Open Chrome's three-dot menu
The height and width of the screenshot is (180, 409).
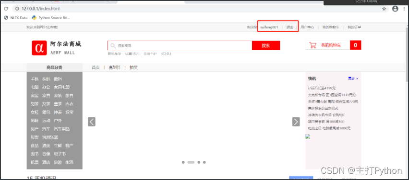404,9
